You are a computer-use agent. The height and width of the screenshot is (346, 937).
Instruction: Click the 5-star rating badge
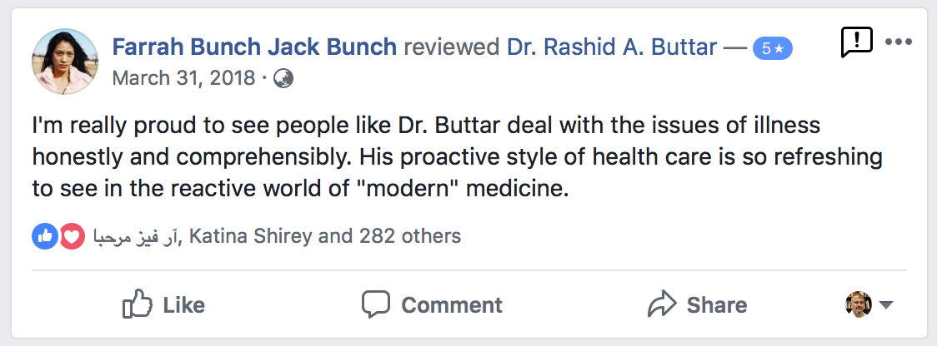pos(772,48)
